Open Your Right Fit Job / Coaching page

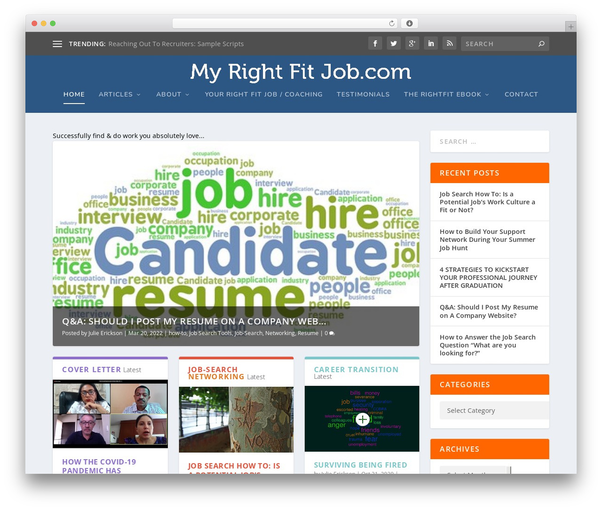point(263,94)
